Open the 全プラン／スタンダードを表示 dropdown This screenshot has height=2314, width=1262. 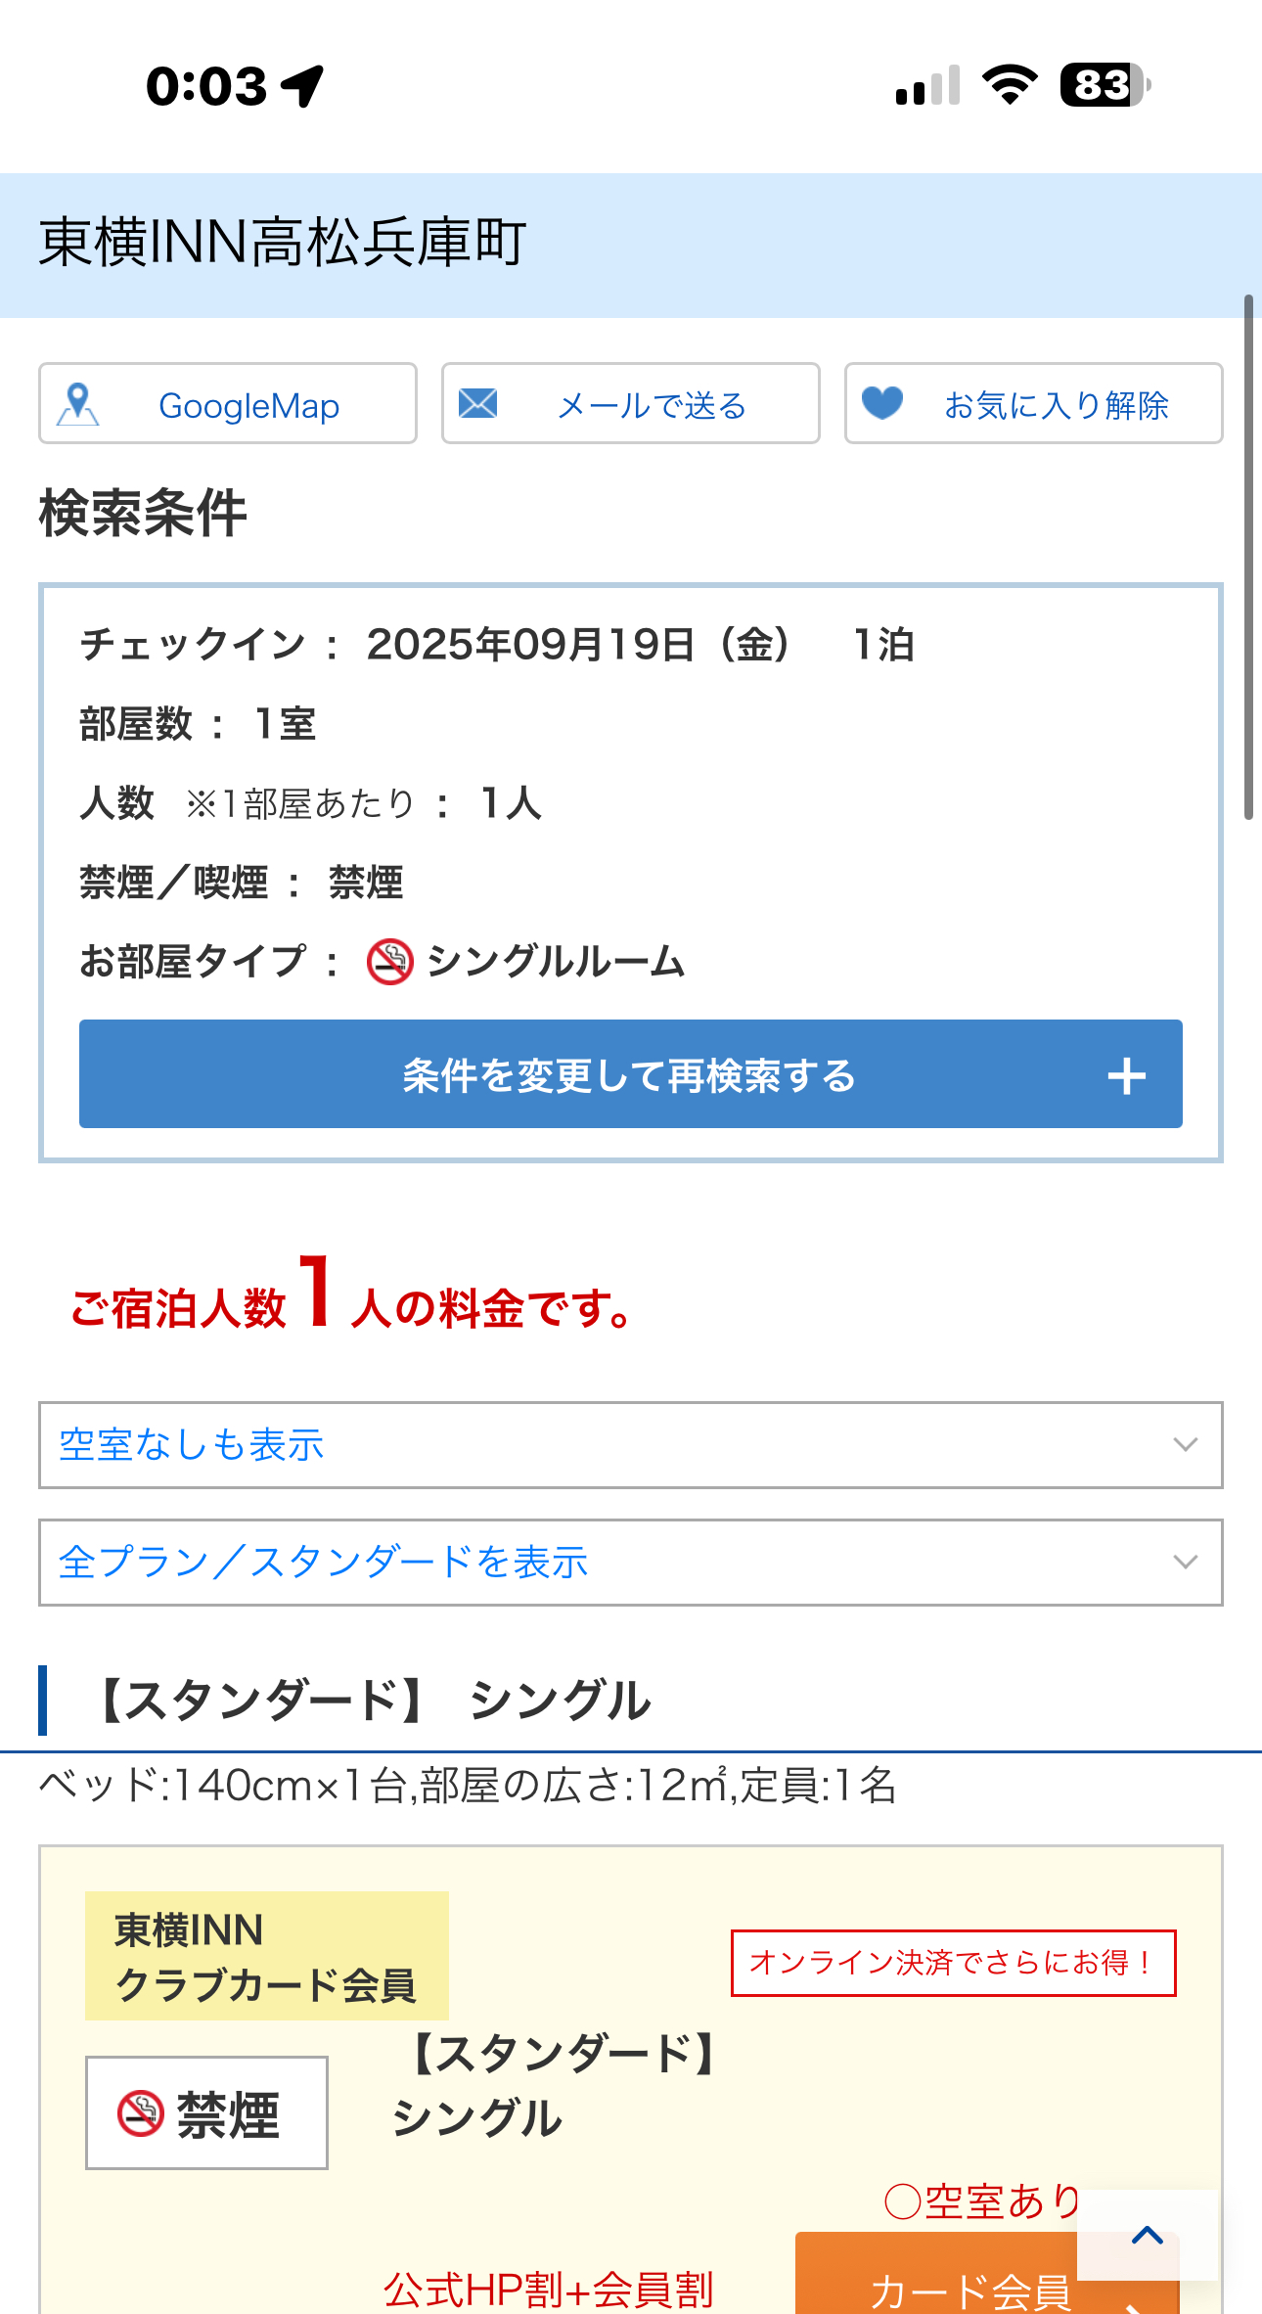[631, 1563]
